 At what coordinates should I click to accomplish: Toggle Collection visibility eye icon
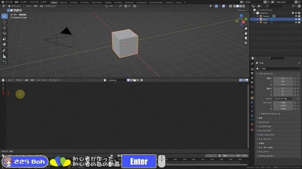(x=296, y=13)
